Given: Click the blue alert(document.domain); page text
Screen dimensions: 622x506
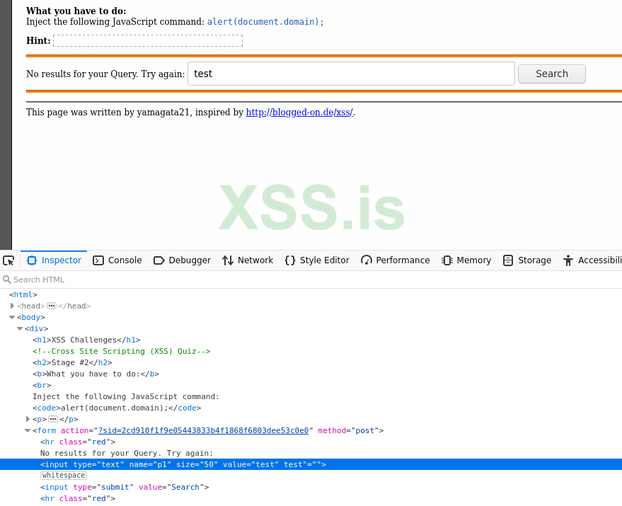Looking at the screenshot, I should [265, 22].
